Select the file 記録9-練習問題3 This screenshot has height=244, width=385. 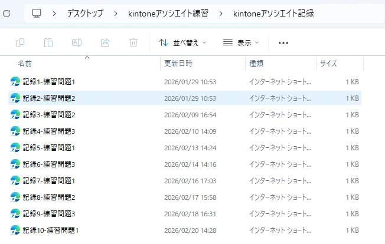point(49,213)
